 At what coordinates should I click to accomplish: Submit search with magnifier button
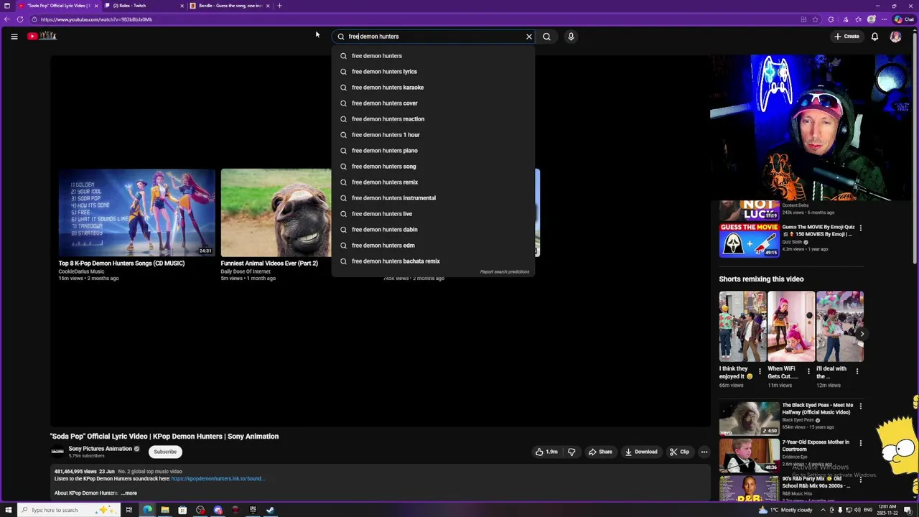pos(546,37)
